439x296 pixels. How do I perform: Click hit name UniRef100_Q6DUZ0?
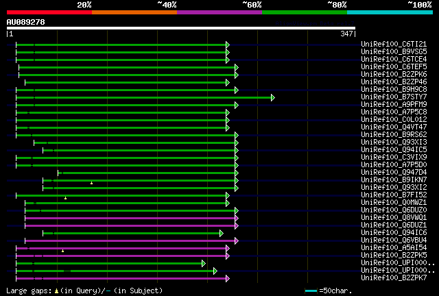tap(394, 210)
